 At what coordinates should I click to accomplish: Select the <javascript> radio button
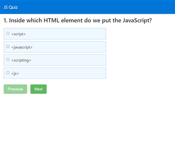tap(8, 47)
